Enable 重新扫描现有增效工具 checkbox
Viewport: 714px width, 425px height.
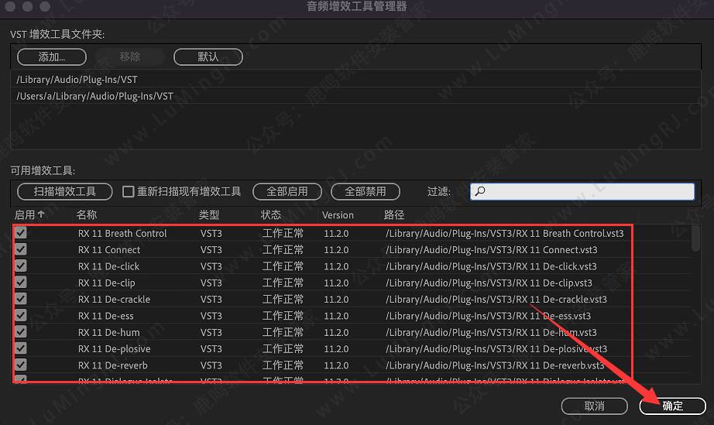pos(129,191)
